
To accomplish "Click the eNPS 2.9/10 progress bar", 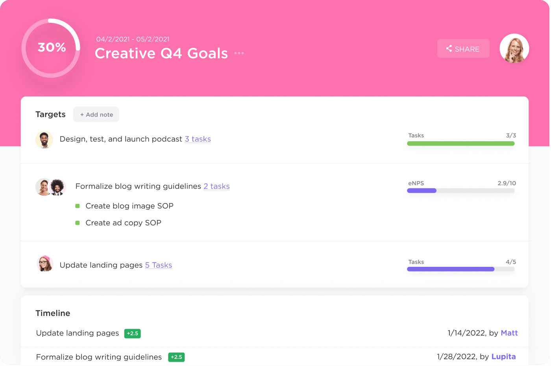I will [460, 191].
